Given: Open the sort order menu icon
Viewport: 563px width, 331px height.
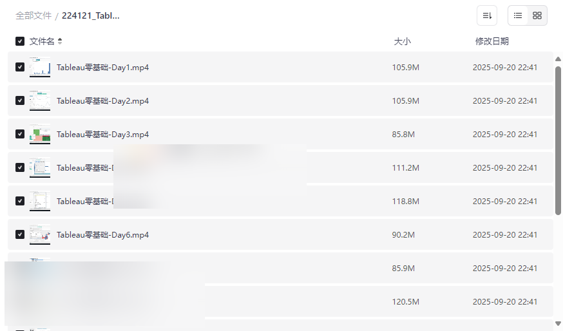Looking at the screenshot, I should click(487, 15).
